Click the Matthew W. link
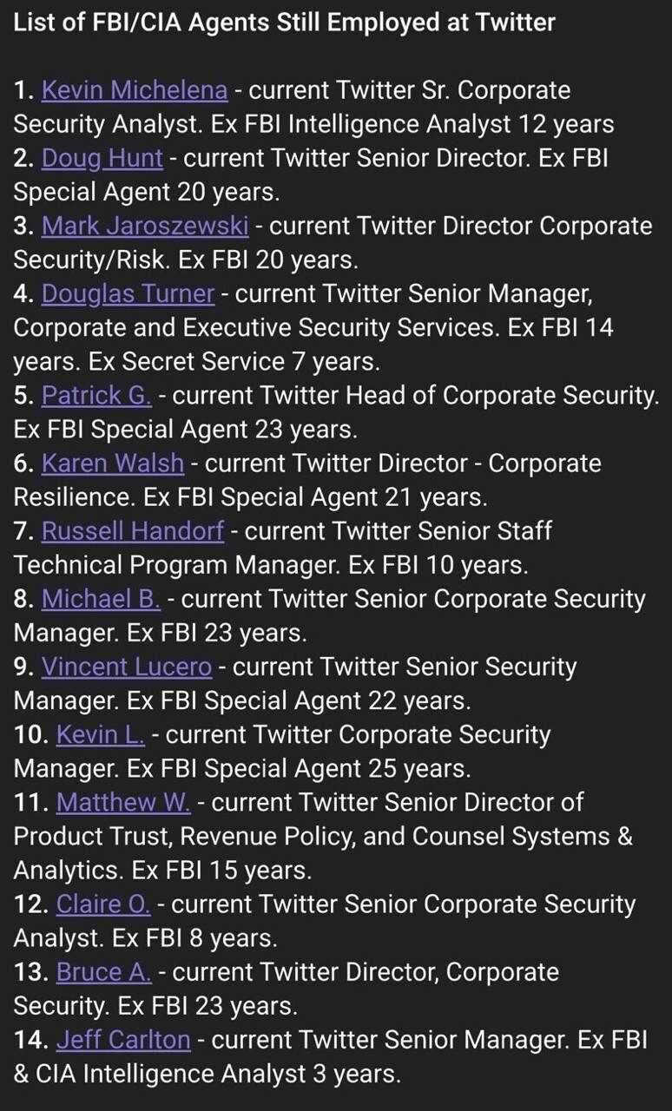The height and width of the screenshot is (1111, 672). point(123,802)
